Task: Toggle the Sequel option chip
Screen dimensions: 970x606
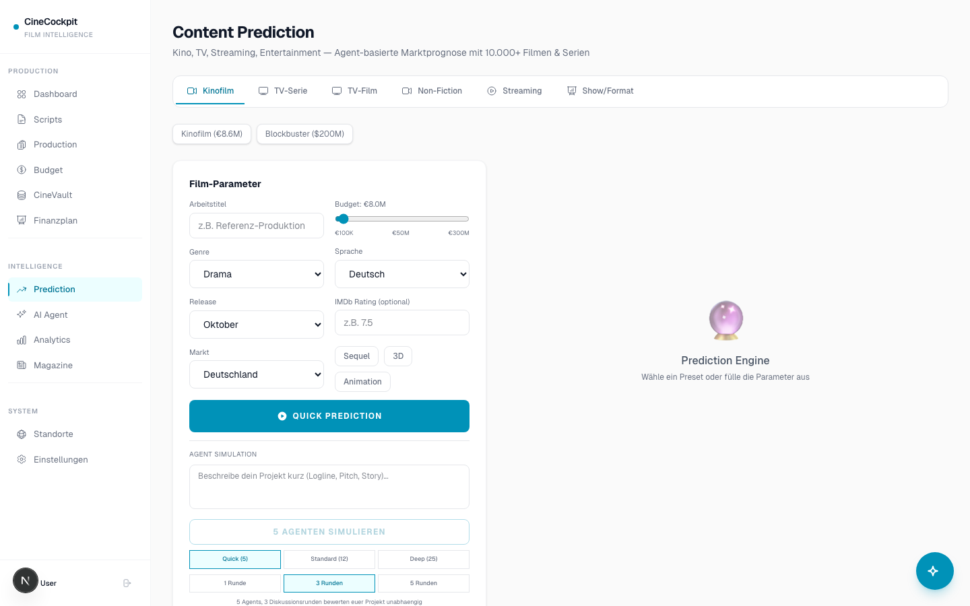Action: point(356,356)
